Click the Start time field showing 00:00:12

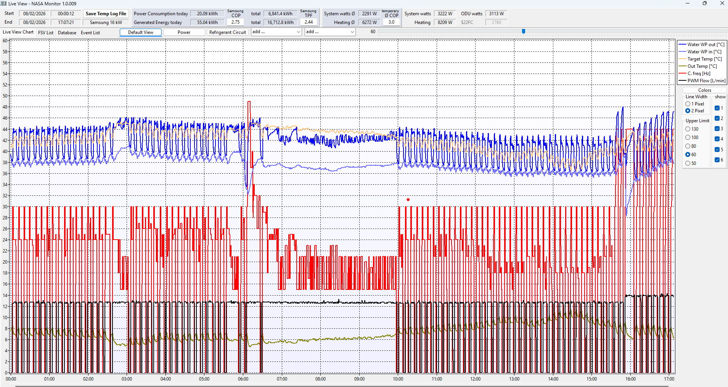pyautogui.click(x=66, y=14)
